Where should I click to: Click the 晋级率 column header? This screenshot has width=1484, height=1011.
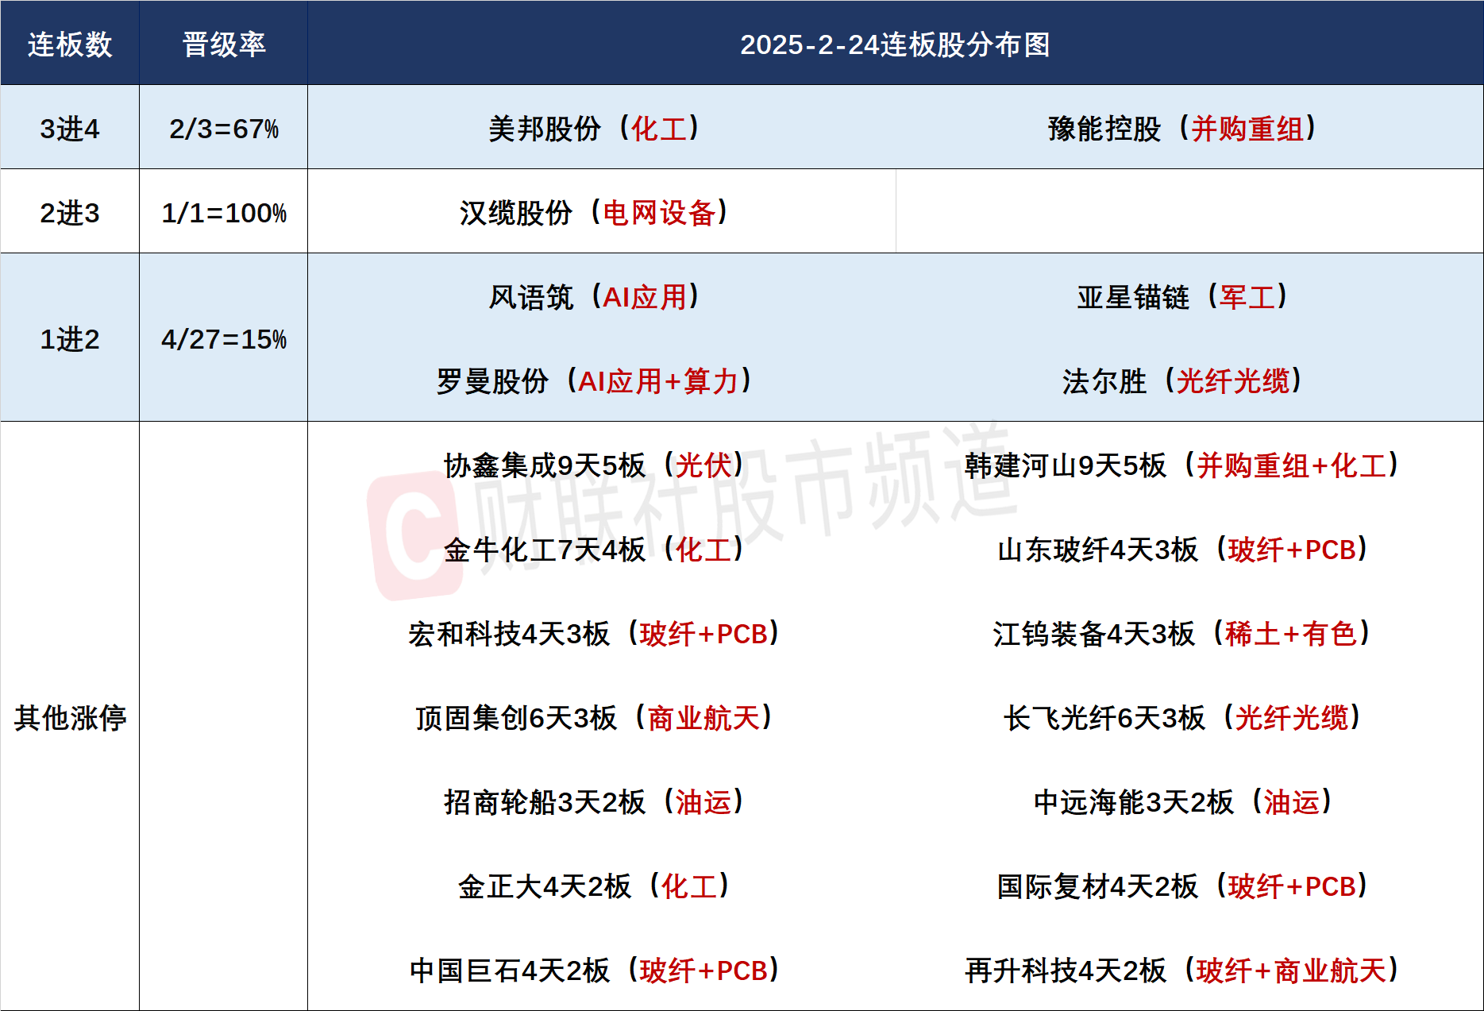coord(224,44)
